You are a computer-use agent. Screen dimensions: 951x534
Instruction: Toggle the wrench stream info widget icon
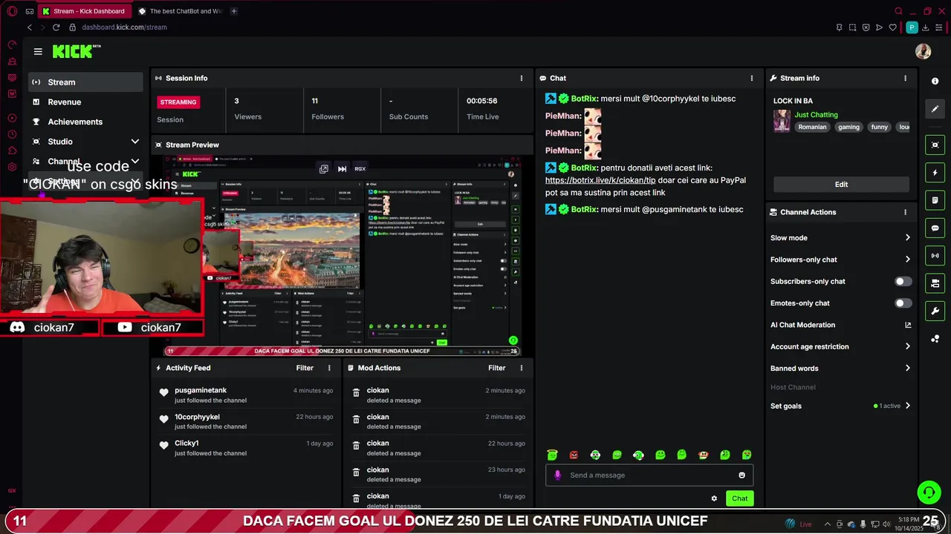(x=935, y=311)
